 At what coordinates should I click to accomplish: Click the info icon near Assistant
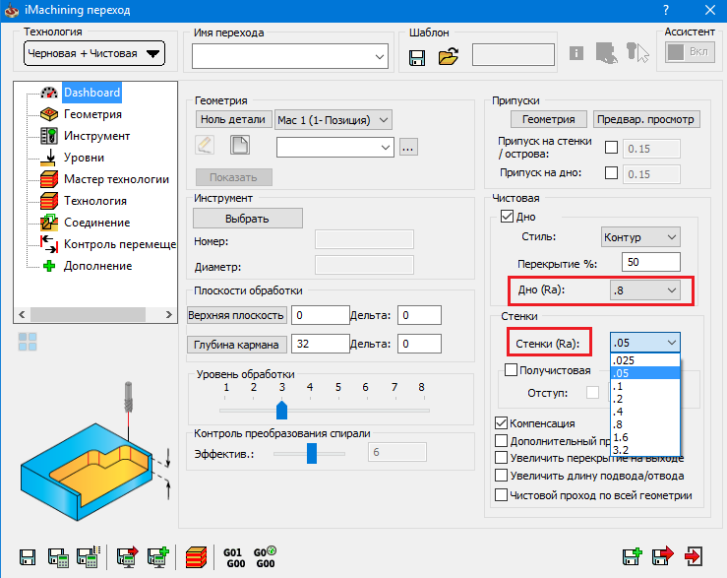click(576, 53)
